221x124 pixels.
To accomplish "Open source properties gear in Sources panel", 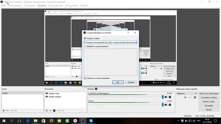I will tap(54, 111).
